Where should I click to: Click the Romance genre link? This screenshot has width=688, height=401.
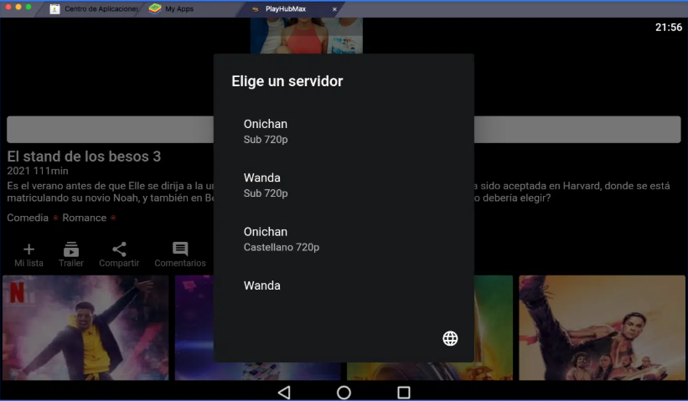[84, 218]
